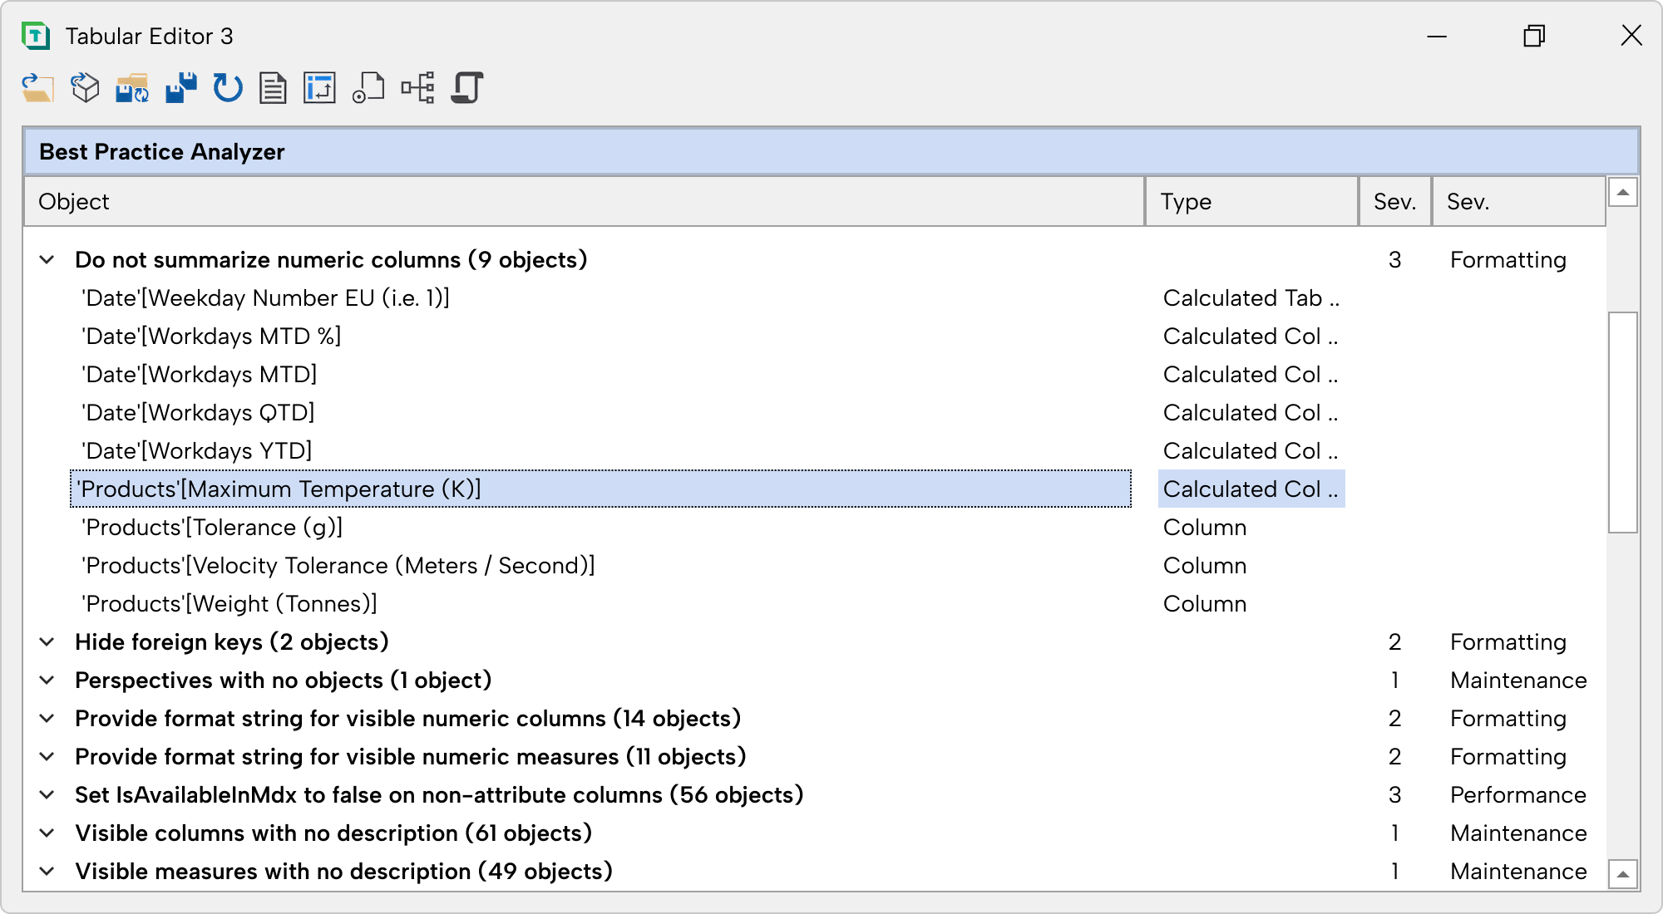Click the folder with disk and refresh icon
The height and width of the screenshot is (914, 1663).
point(132,87)
